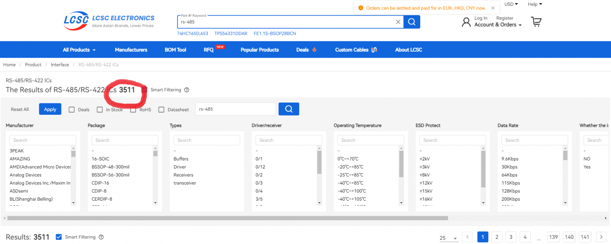This screenshot has height=244, width=611.
Task: Tick the Datasheet checkbox
Action: point(161,110)
